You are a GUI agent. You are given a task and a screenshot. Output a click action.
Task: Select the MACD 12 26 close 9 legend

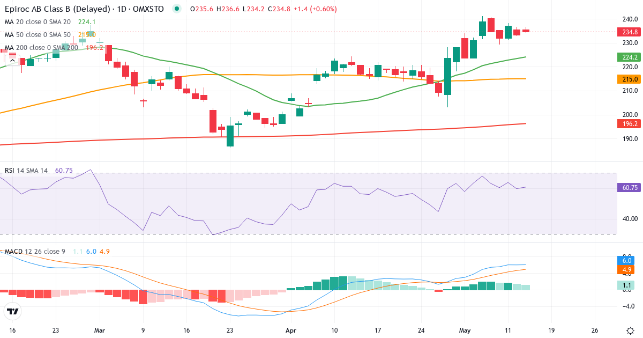[35, 252]
